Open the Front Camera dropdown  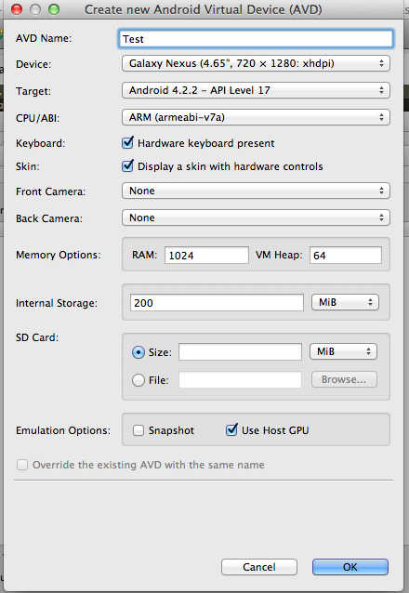click(256, 191)
